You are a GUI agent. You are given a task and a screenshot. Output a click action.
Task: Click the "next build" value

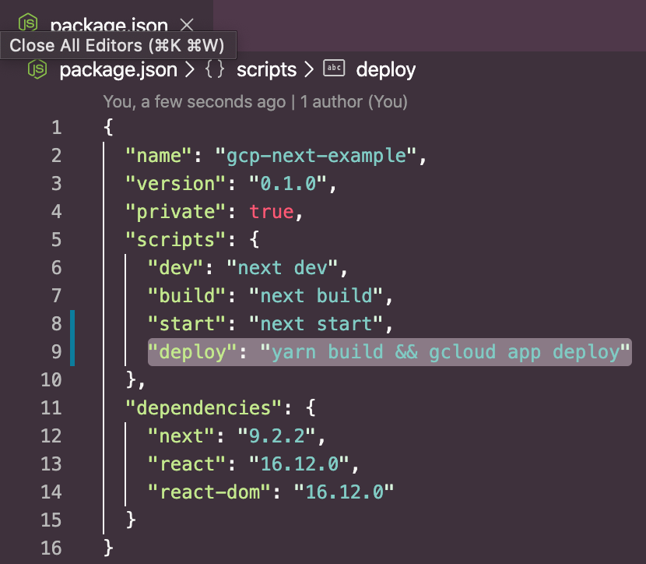315,295
